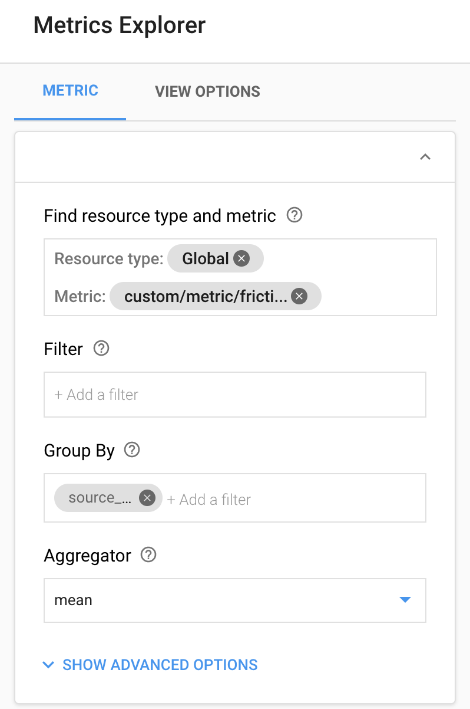Open the Group By help icon
The image size is (470, 709).
(x=132, y=451)
